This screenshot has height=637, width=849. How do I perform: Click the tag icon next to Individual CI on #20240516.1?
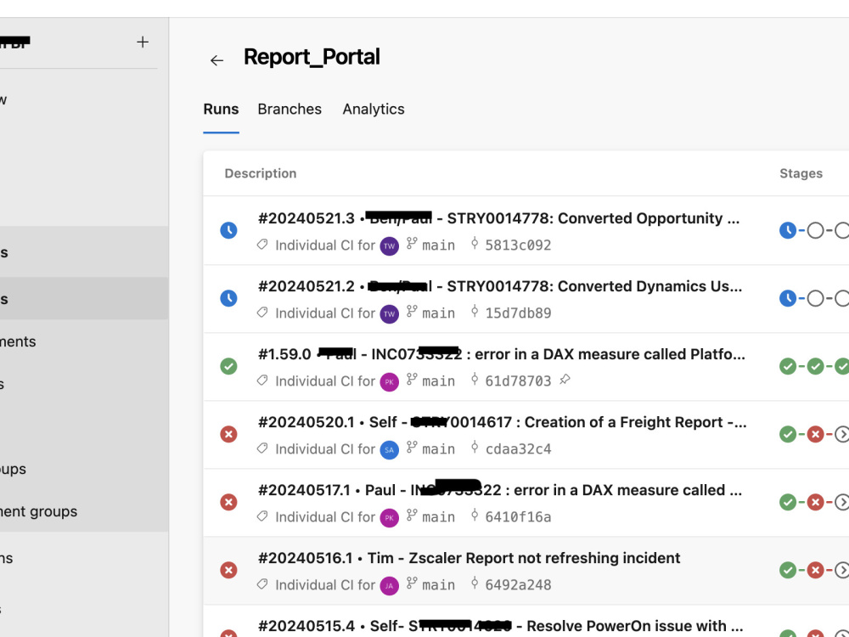coord(262,584)
